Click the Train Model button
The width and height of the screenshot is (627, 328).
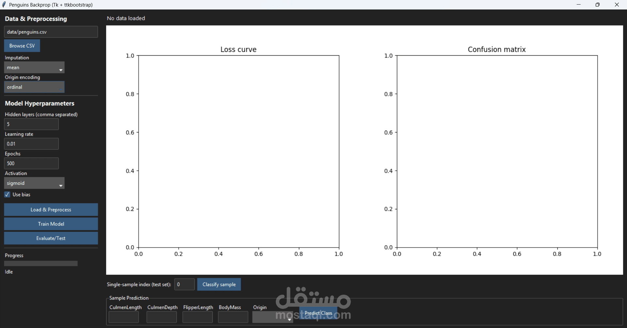(x=51, y=224)
